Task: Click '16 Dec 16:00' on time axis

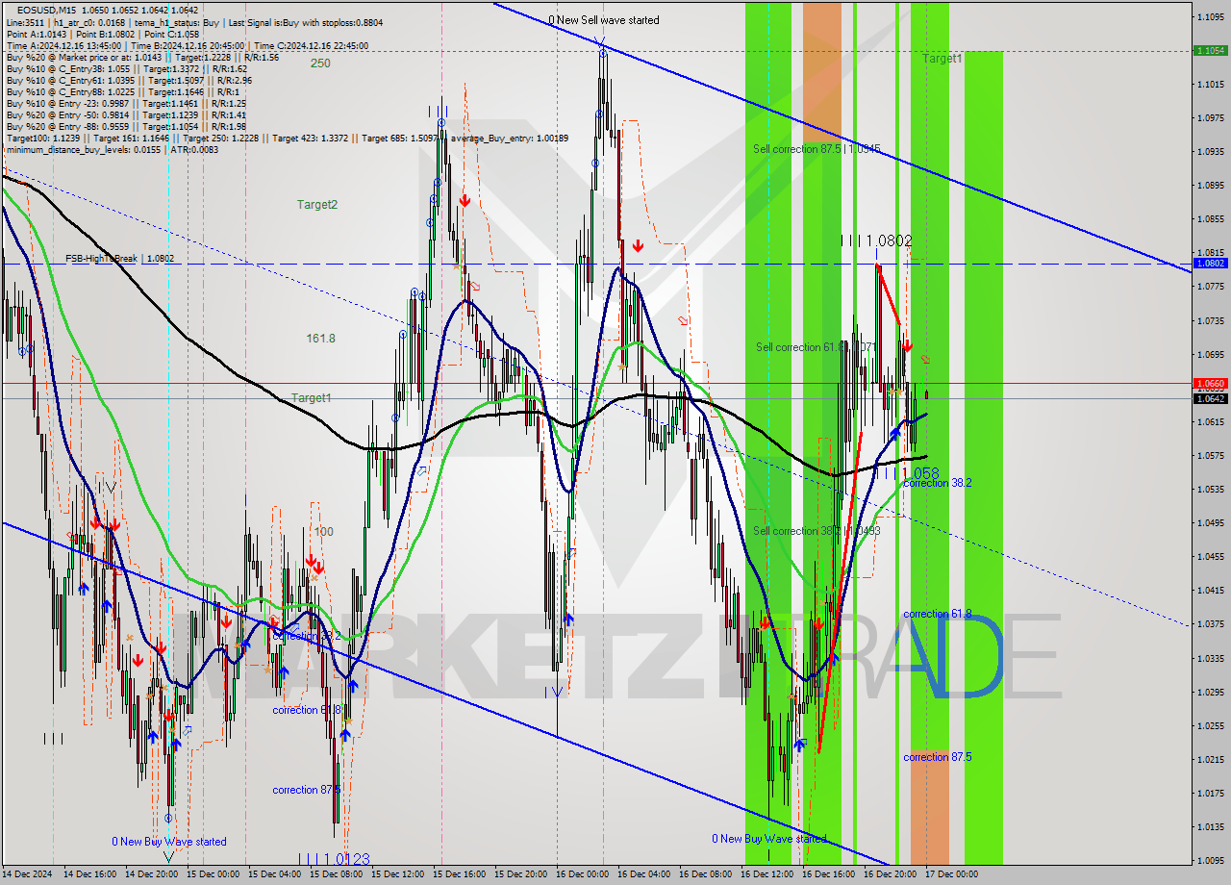Action: [828, 874]
